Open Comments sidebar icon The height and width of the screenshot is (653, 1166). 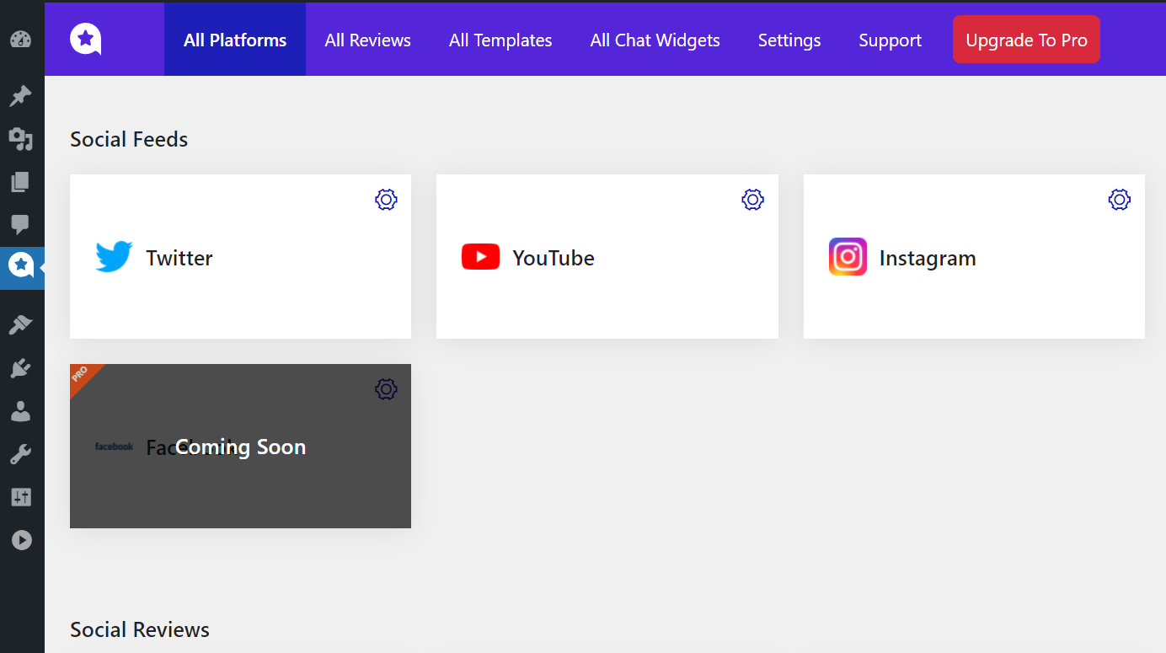pyautogui.click(x=21, y=224)
